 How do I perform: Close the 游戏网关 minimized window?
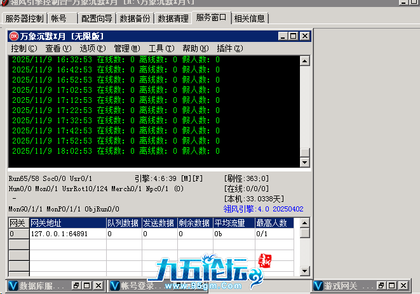pyautogui.click(x=403, y=286)
